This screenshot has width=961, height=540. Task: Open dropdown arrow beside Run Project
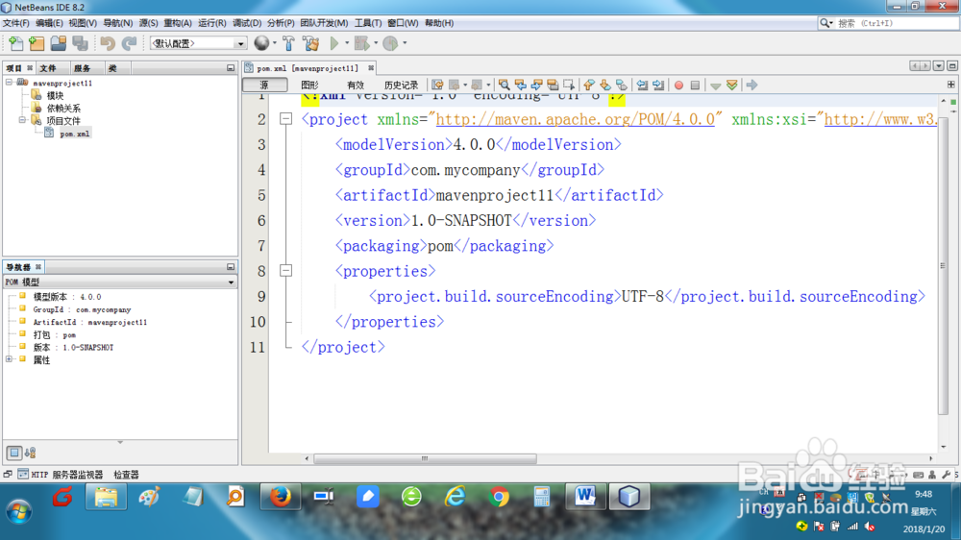pyautogui.click(x=347, y=43)
